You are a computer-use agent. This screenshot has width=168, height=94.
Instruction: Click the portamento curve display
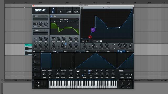coord(129,84)
